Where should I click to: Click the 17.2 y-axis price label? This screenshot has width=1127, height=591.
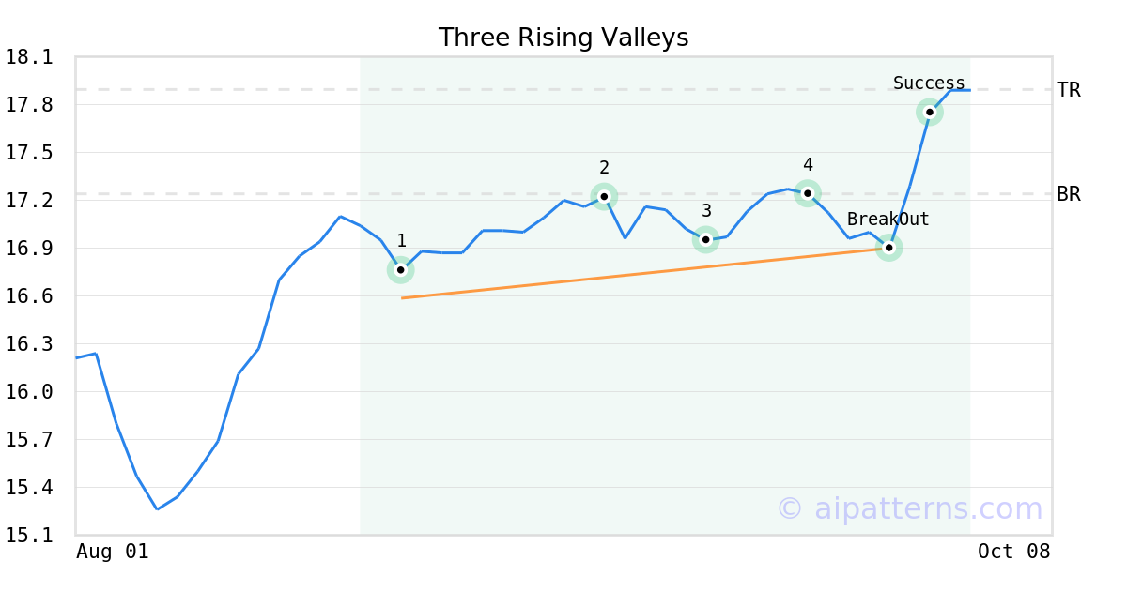(29, 201)
